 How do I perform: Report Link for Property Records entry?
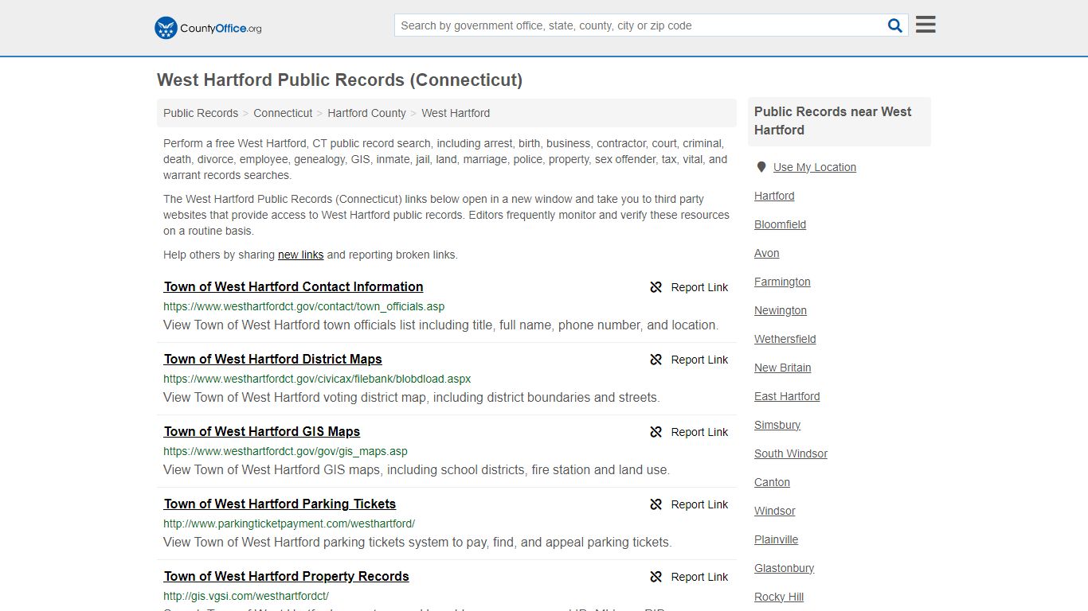699,577
